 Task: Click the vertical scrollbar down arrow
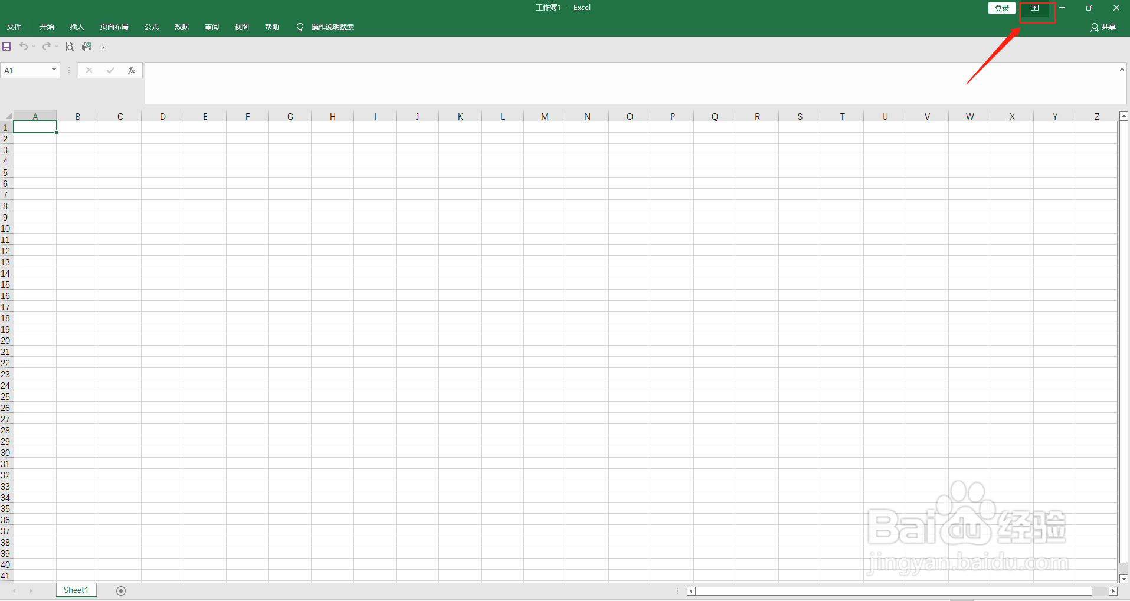[1124, 579]
